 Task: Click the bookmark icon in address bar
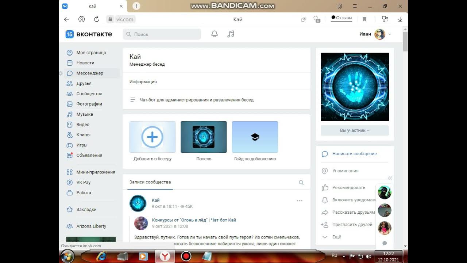(x=364, y=19)
